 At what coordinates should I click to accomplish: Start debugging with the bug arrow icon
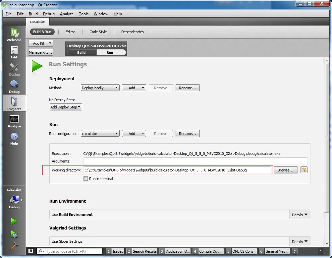click(x=14, y=234)
